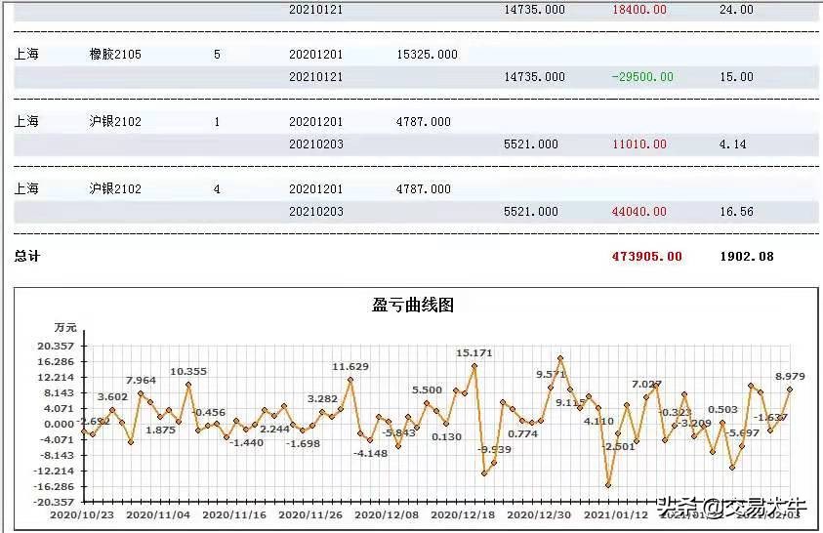
Task: Select close price 14735.000 beside -29500.00
Action: click(534, 77)
